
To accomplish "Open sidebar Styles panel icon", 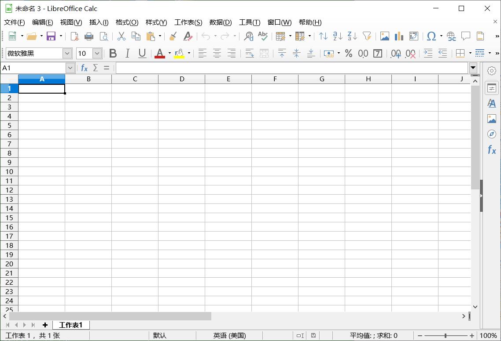I will [492, 103].
